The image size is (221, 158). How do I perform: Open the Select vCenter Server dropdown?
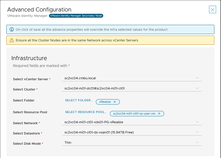[x=131, y=78]
